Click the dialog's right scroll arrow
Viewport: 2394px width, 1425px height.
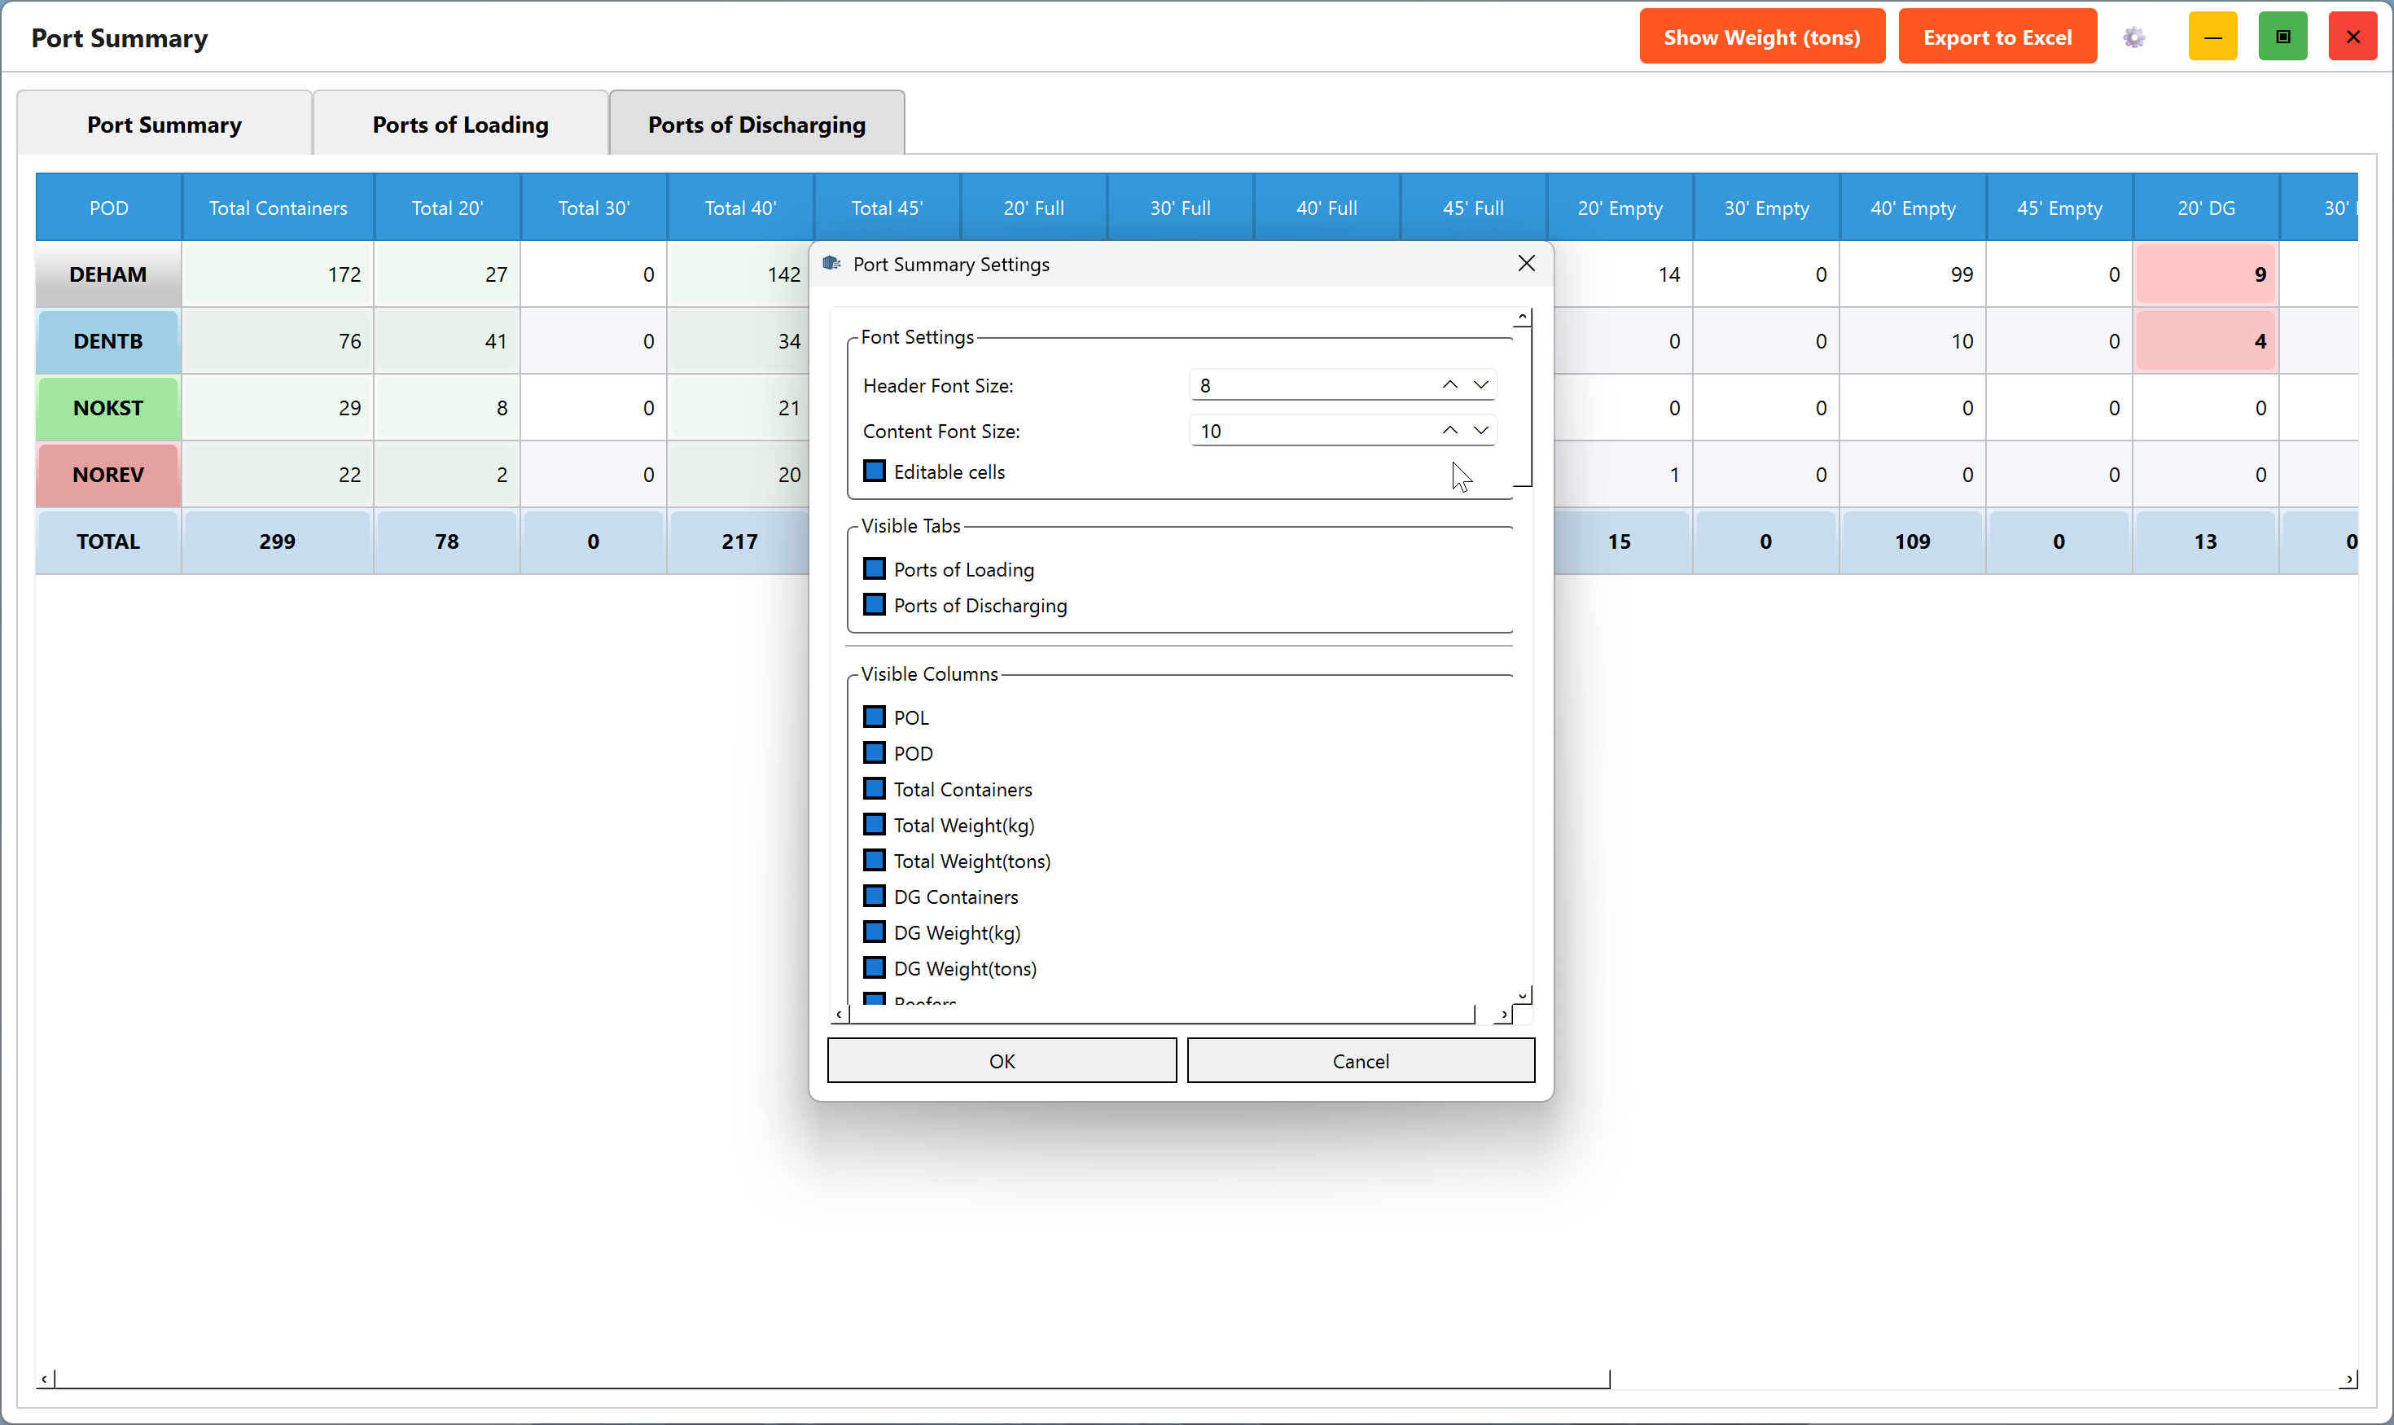[x=1503, y=1014]
